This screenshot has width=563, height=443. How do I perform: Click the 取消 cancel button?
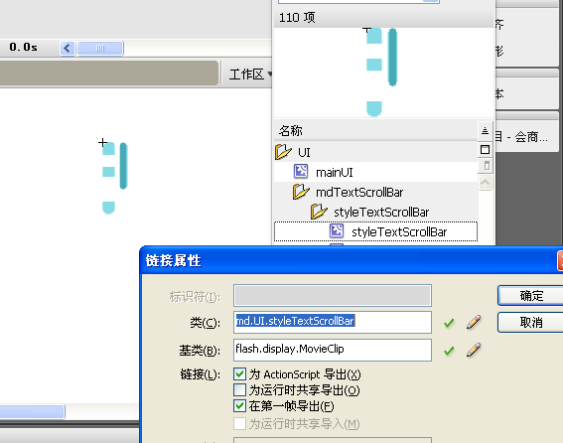(530, 322)
